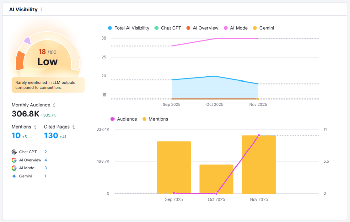Toggle Mentions bars in lower chart legend
The height and width of the screenshot is (222, 350).
(155, 119)
